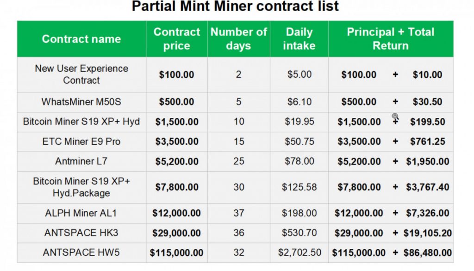
Task: Click Bitcoin Miner S19 XP+ Hyd.Package cell
Action: [x=81, y=187]
